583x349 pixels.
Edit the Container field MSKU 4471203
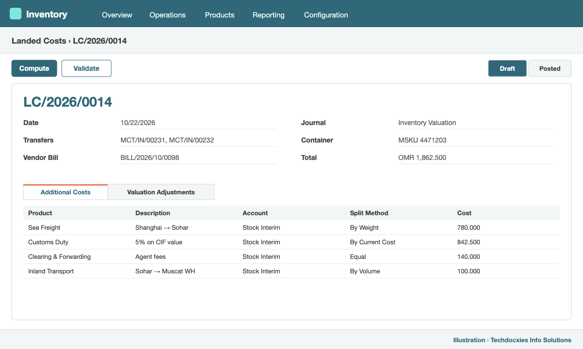click(x=476, y=140)
